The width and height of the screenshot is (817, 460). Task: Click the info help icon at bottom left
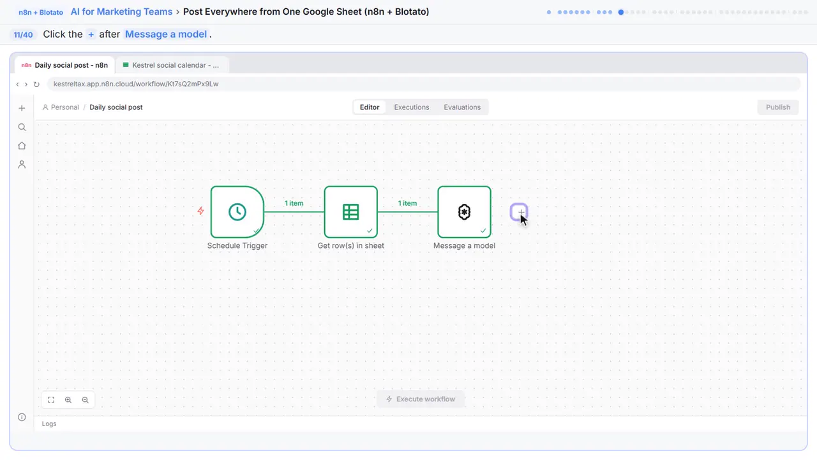[22, 417]
